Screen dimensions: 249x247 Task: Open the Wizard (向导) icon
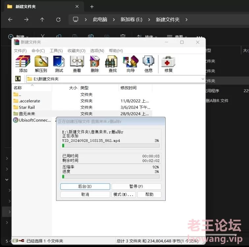(x=130, y=64)
